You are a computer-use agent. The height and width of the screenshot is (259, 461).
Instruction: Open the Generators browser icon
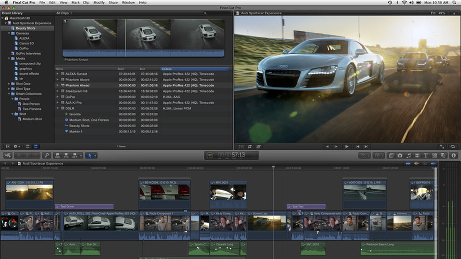(434, 155)
